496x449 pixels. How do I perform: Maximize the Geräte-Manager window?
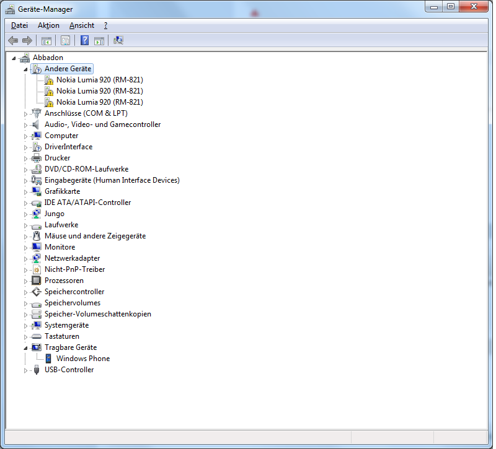[451, 6]
